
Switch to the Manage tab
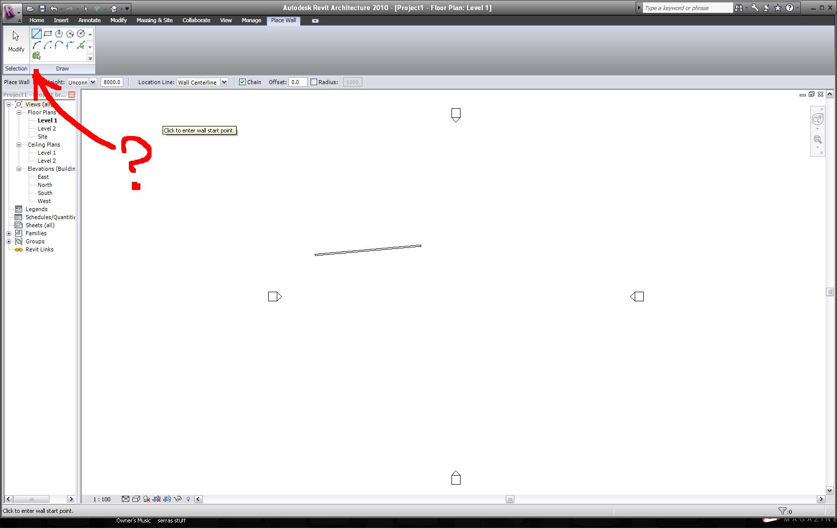pos(251,20)
